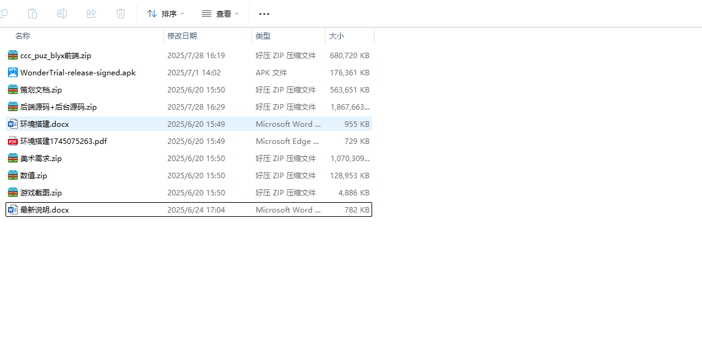
Task: Sort by the 修改日期 column header
Action: click(x=182, y=36)
